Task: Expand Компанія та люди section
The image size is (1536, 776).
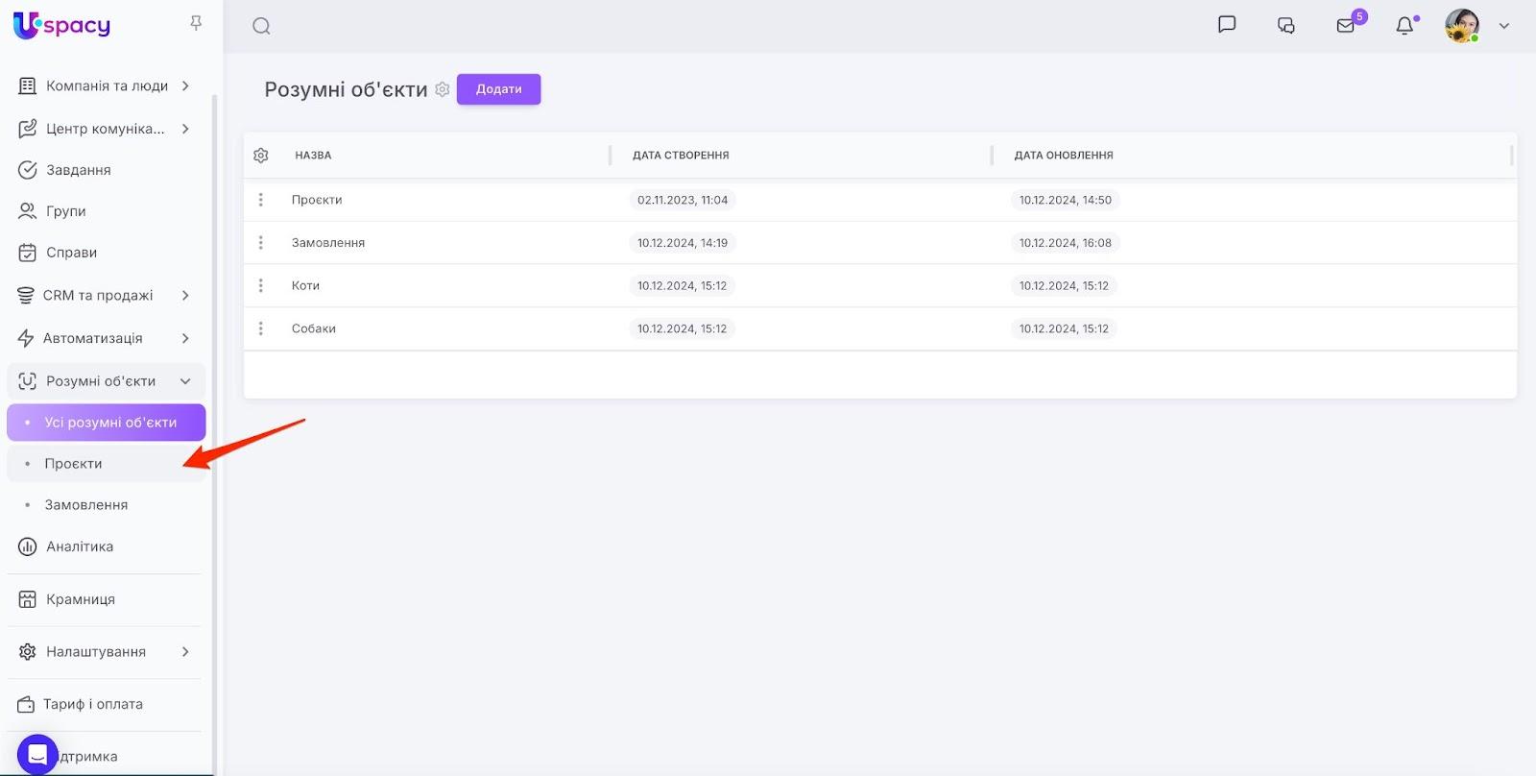Action: pos(185,85)
